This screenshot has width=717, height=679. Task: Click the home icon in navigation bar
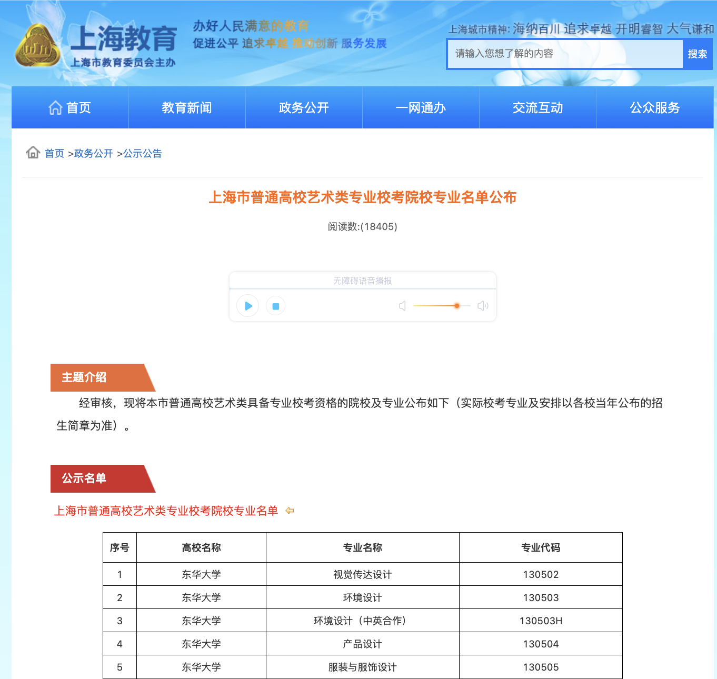tap(55, 108)
